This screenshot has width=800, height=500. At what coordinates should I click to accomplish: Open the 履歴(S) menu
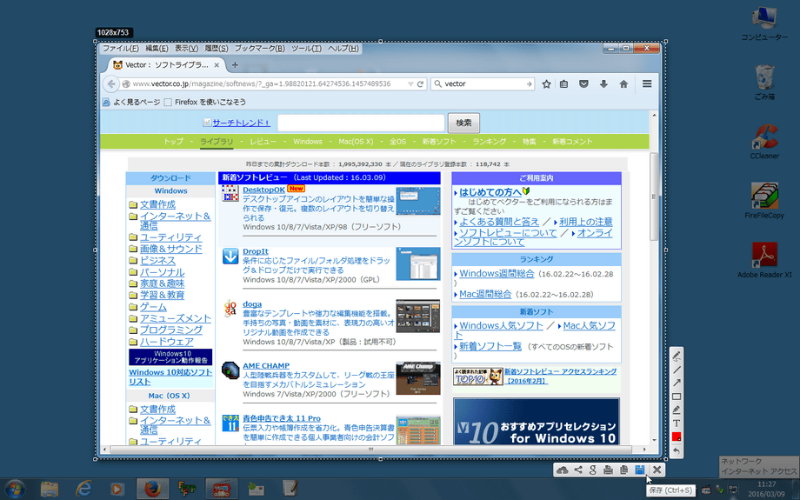217,49
